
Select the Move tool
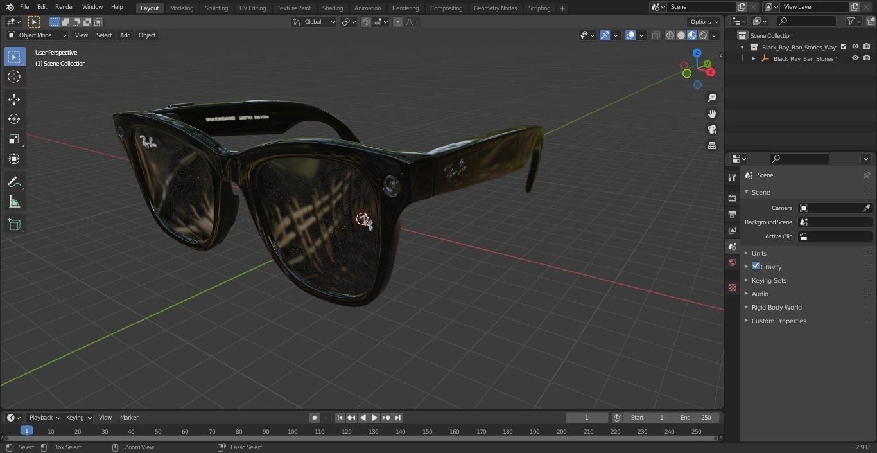(x=14, y=99)
